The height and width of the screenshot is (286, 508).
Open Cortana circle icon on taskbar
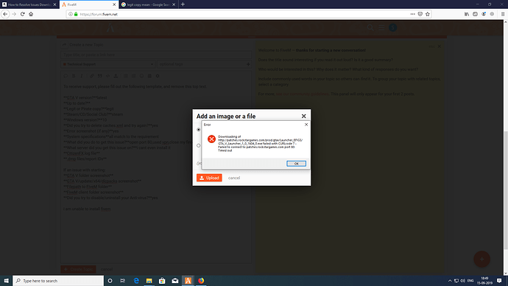pyautogui.click(x=110, y=281)
